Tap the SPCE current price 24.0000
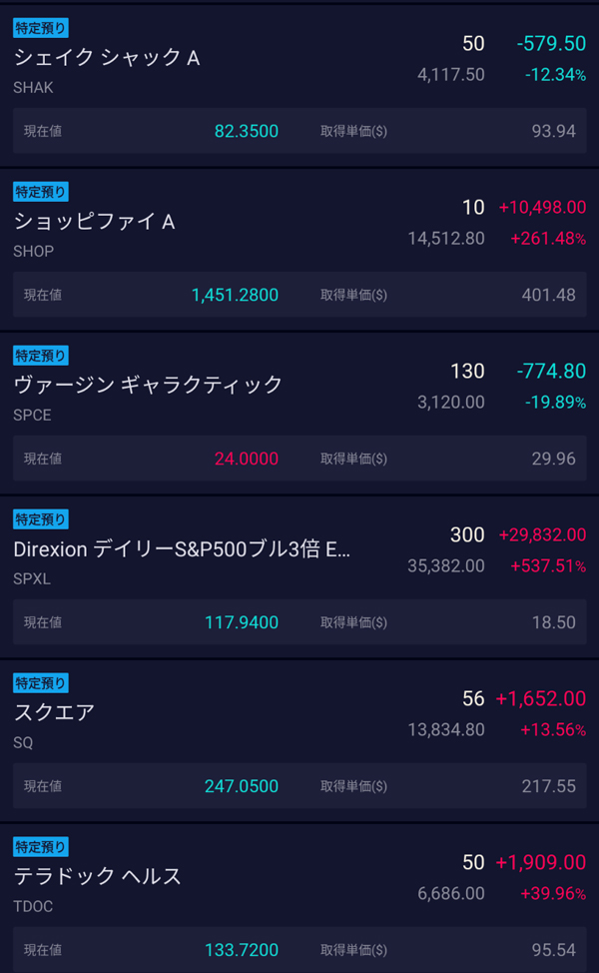This screenshot has width=599, height=973. [x=246, y=459]
